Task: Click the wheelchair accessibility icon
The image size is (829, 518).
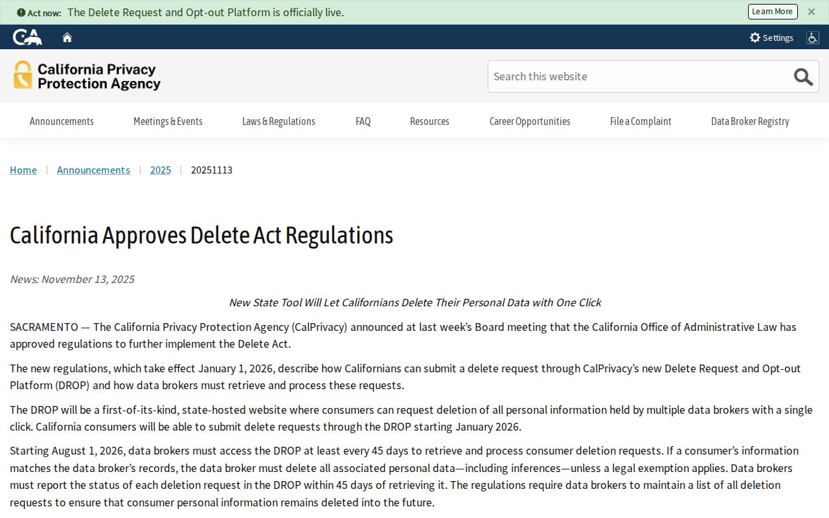Action: (x=812, y=38)
